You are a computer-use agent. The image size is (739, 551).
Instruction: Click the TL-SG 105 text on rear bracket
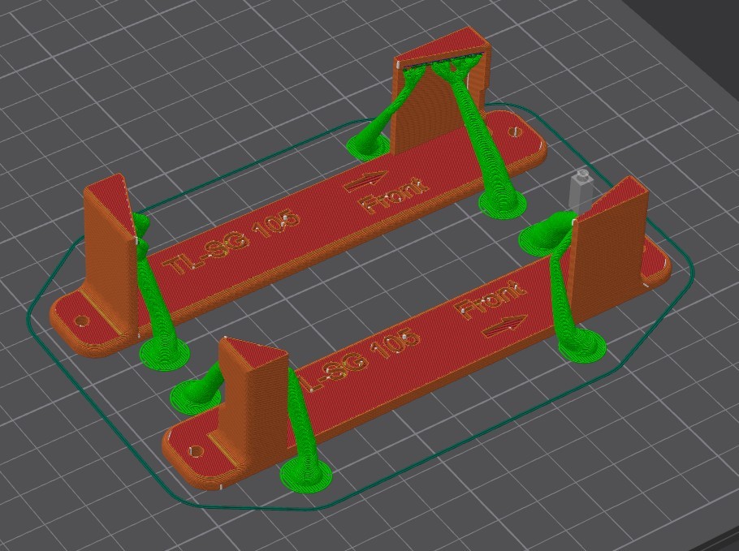coord(231,242)
